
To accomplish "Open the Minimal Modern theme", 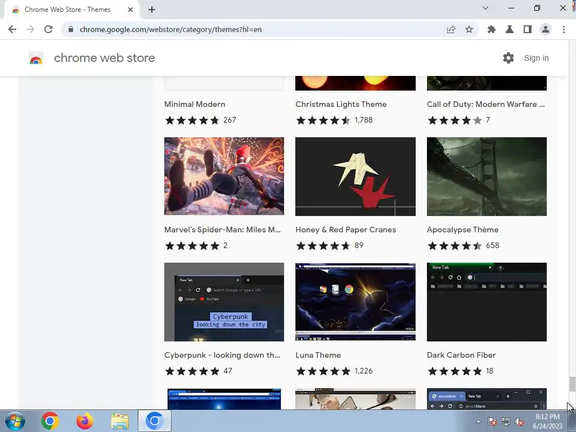I will [x=195, y=104].
